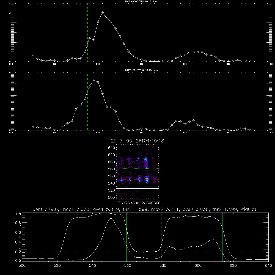The width and height of the screenshot is (275, 275).
Task: Select the highest peak marker in dawn plot
Action: click(102, 13)
